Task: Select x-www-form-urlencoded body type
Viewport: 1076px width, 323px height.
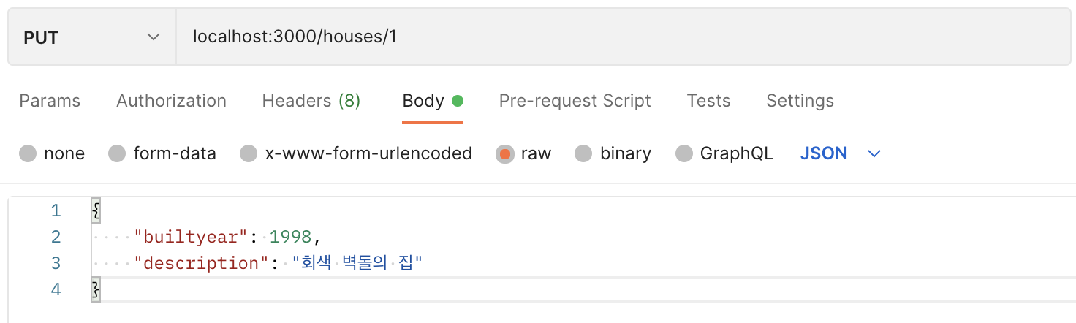Action: [x=249, y=154]
